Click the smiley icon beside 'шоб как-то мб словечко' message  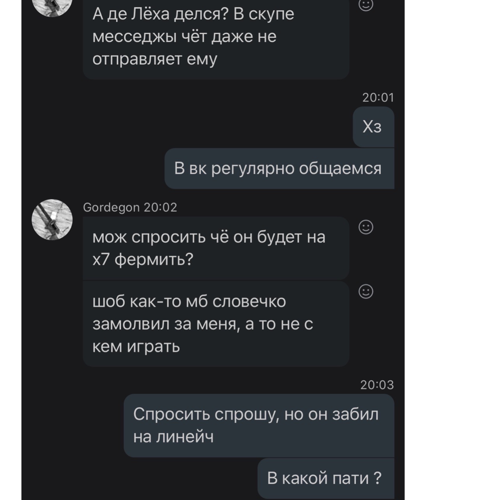click(366, 291)
